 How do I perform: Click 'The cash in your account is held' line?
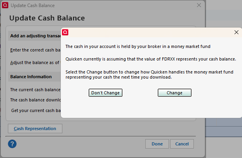coord(138,46)
